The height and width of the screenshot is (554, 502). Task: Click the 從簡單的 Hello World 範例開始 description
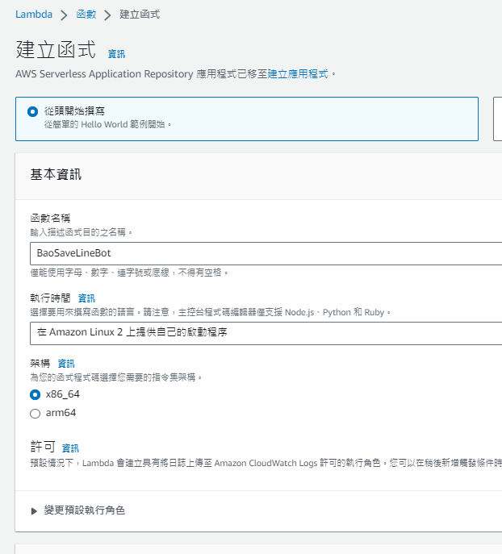[107, 124]
